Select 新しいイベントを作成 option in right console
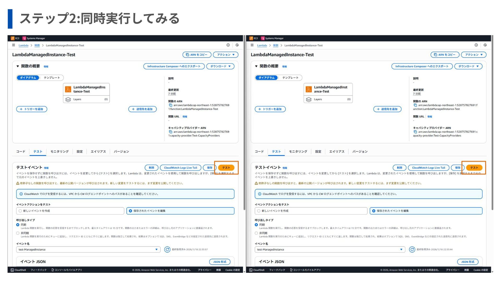The width and height of the screenshot is (501, 282). pyautogui.click(x=311, y=211)
